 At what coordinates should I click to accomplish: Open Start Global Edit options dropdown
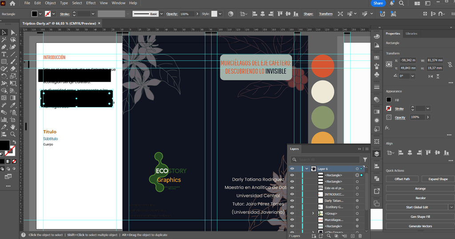click(451, 207)
